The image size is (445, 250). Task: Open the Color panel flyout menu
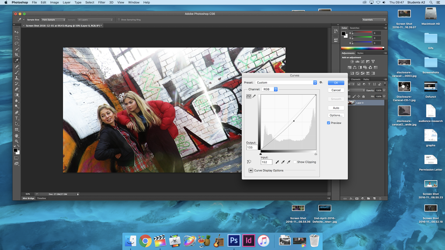pyautogui.click(x=385, y=28)
